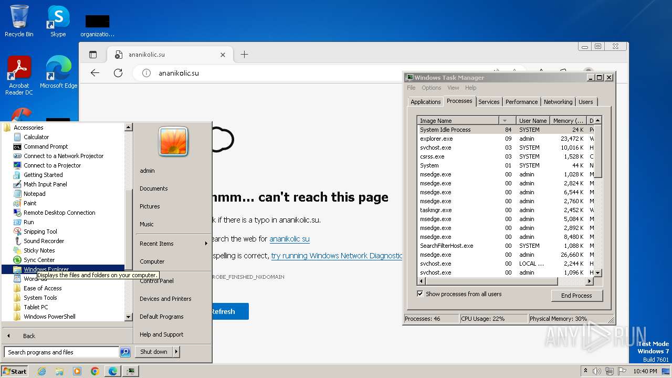Open Sticky Notes from Accessories
This screenshot has height=378, width=672.
(39, 250)
